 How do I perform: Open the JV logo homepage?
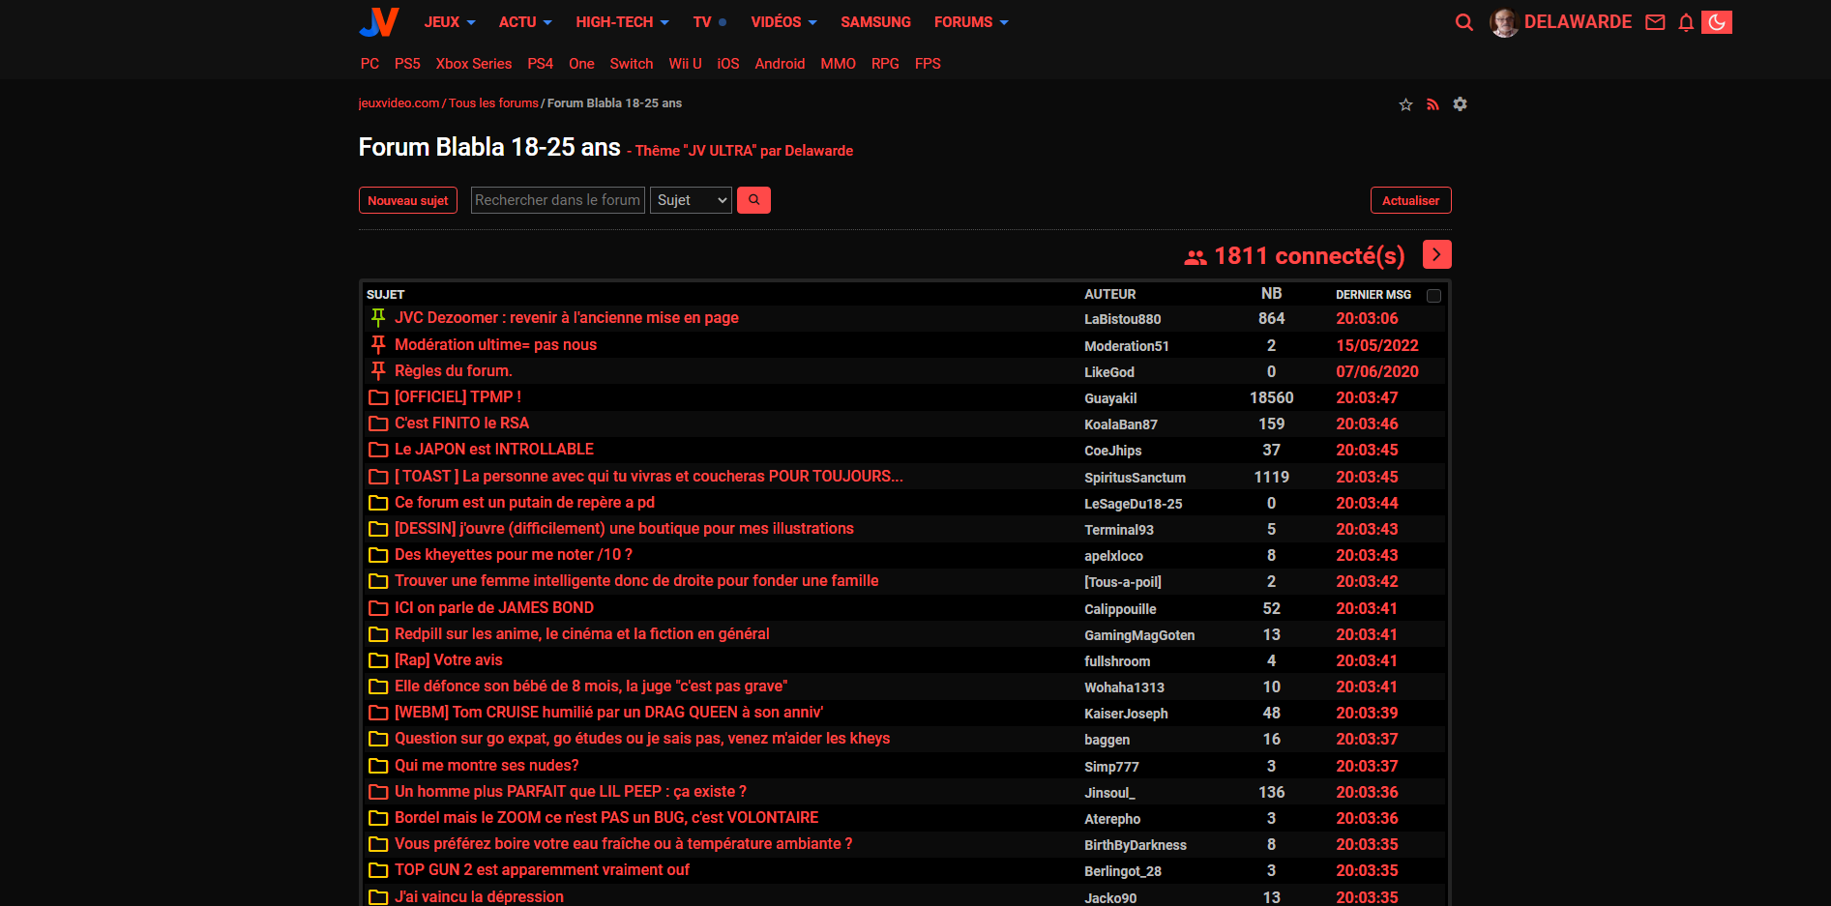coord(378,21)
